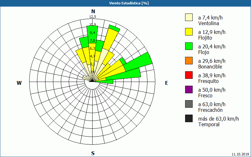
Task: Click the Fresco label
Action: point(205,96)
